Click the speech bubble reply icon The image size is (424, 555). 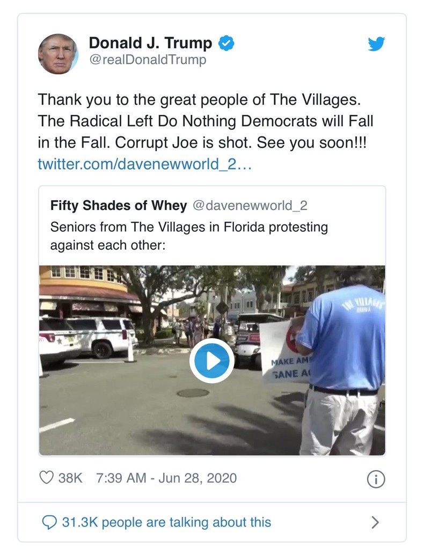pyautogui.click(x=49, y=522)
